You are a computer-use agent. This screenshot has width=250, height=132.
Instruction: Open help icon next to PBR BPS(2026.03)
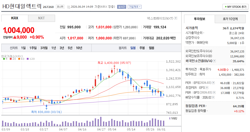214,92
